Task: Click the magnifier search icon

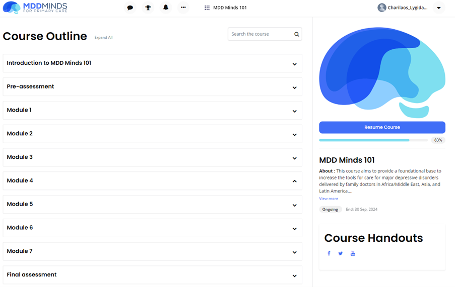Action: tap(297, 34)
